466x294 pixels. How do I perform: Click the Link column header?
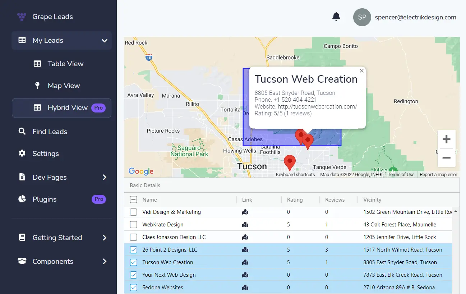coord(247,200)
